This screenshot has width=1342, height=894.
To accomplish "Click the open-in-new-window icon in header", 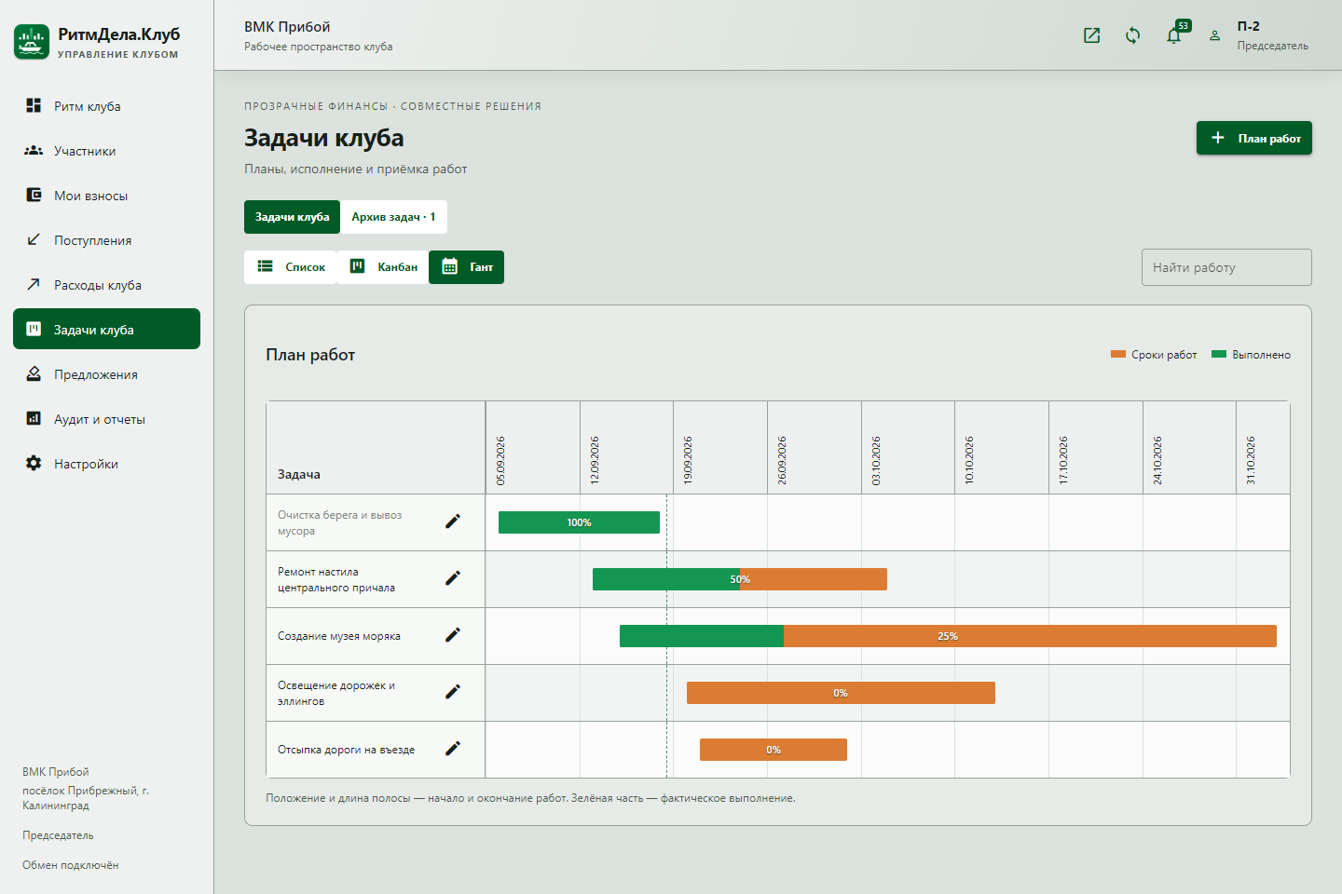I will tap(1091, 35).
